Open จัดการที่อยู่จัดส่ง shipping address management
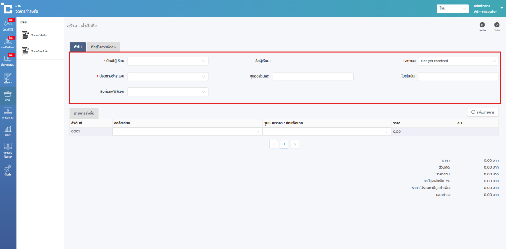The height and width of the screenshot is (249, 506). [35, 52]
